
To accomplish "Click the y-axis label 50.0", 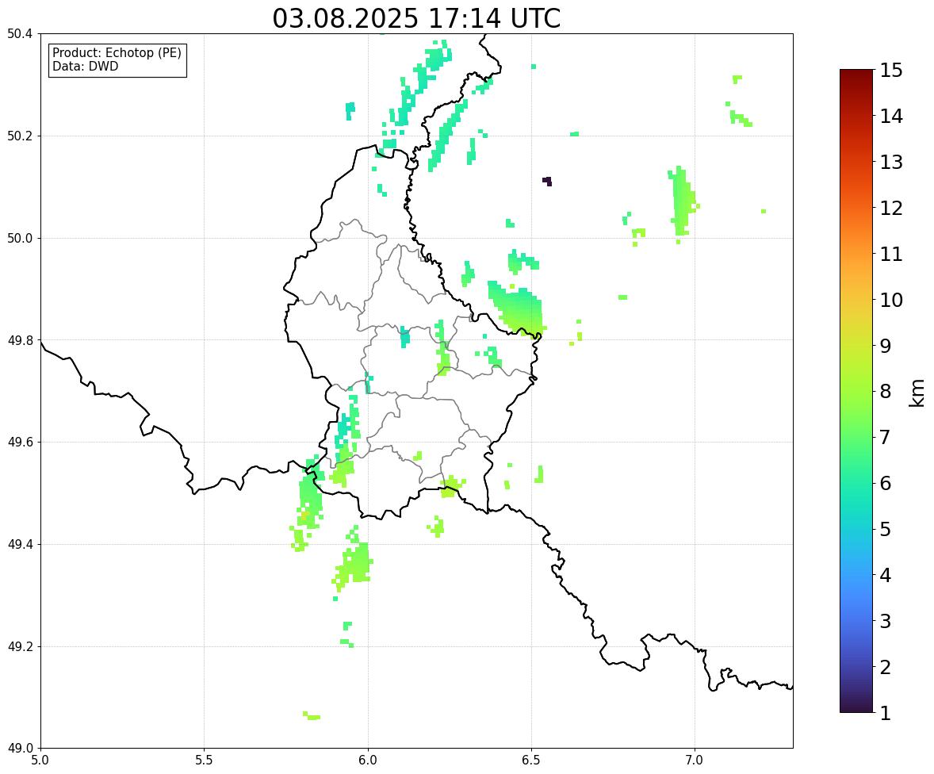I will click(20, 239).
